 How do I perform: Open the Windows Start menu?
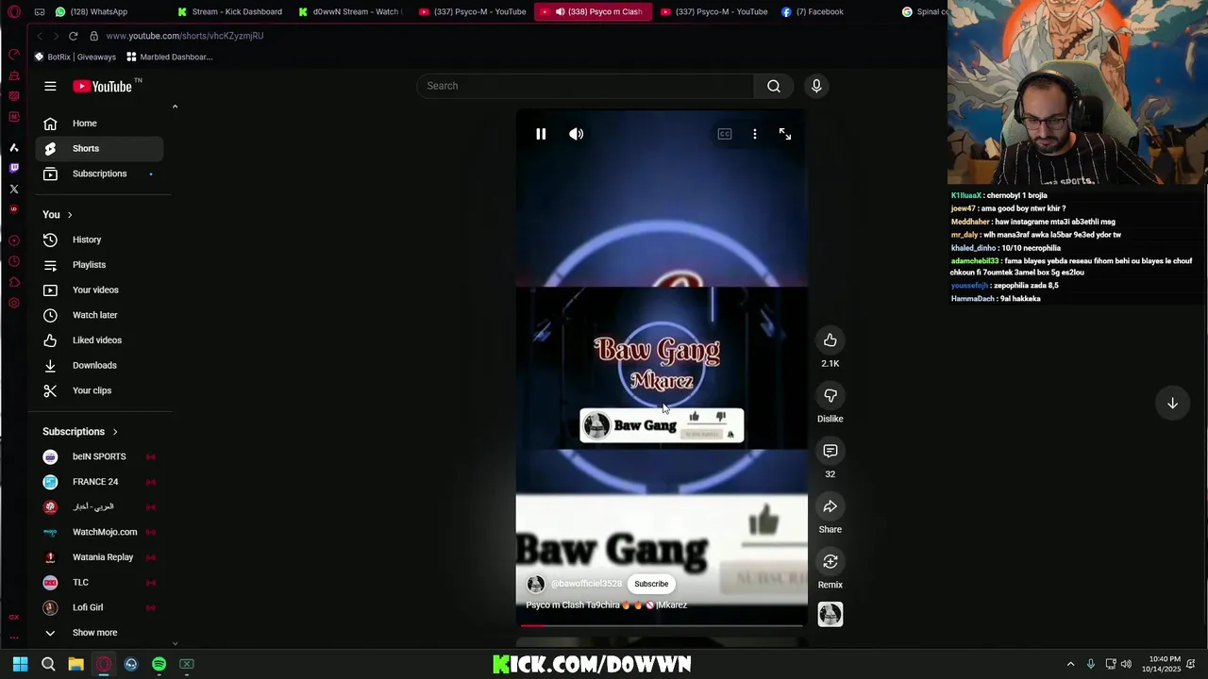[x=20, y=664]
